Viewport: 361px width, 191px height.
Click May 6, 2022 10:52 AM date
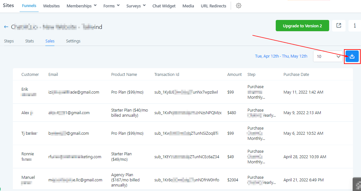(x=303, y=133)
